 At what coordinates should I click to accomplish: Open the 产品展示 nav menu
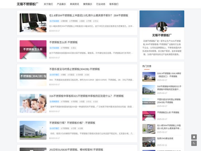point(61,4)
